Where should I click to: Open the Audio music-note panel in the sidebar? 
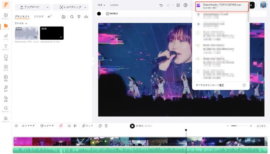tap(6, 88)
